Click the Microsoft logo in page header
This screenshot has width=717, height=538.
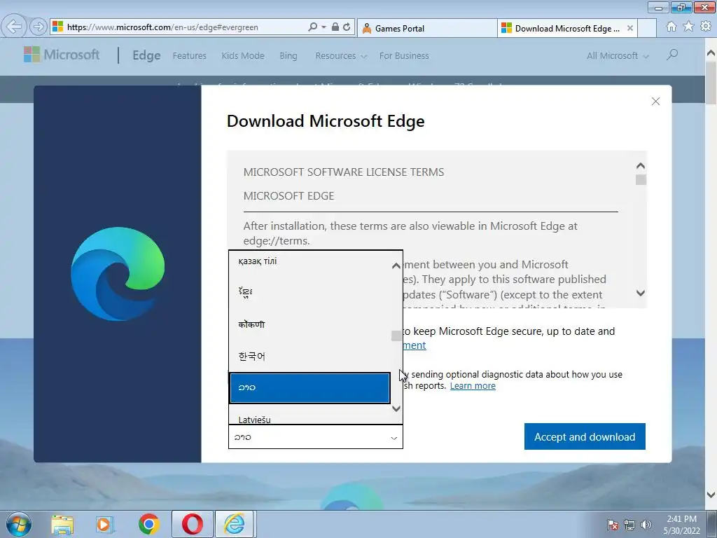(x=62, y=55)
